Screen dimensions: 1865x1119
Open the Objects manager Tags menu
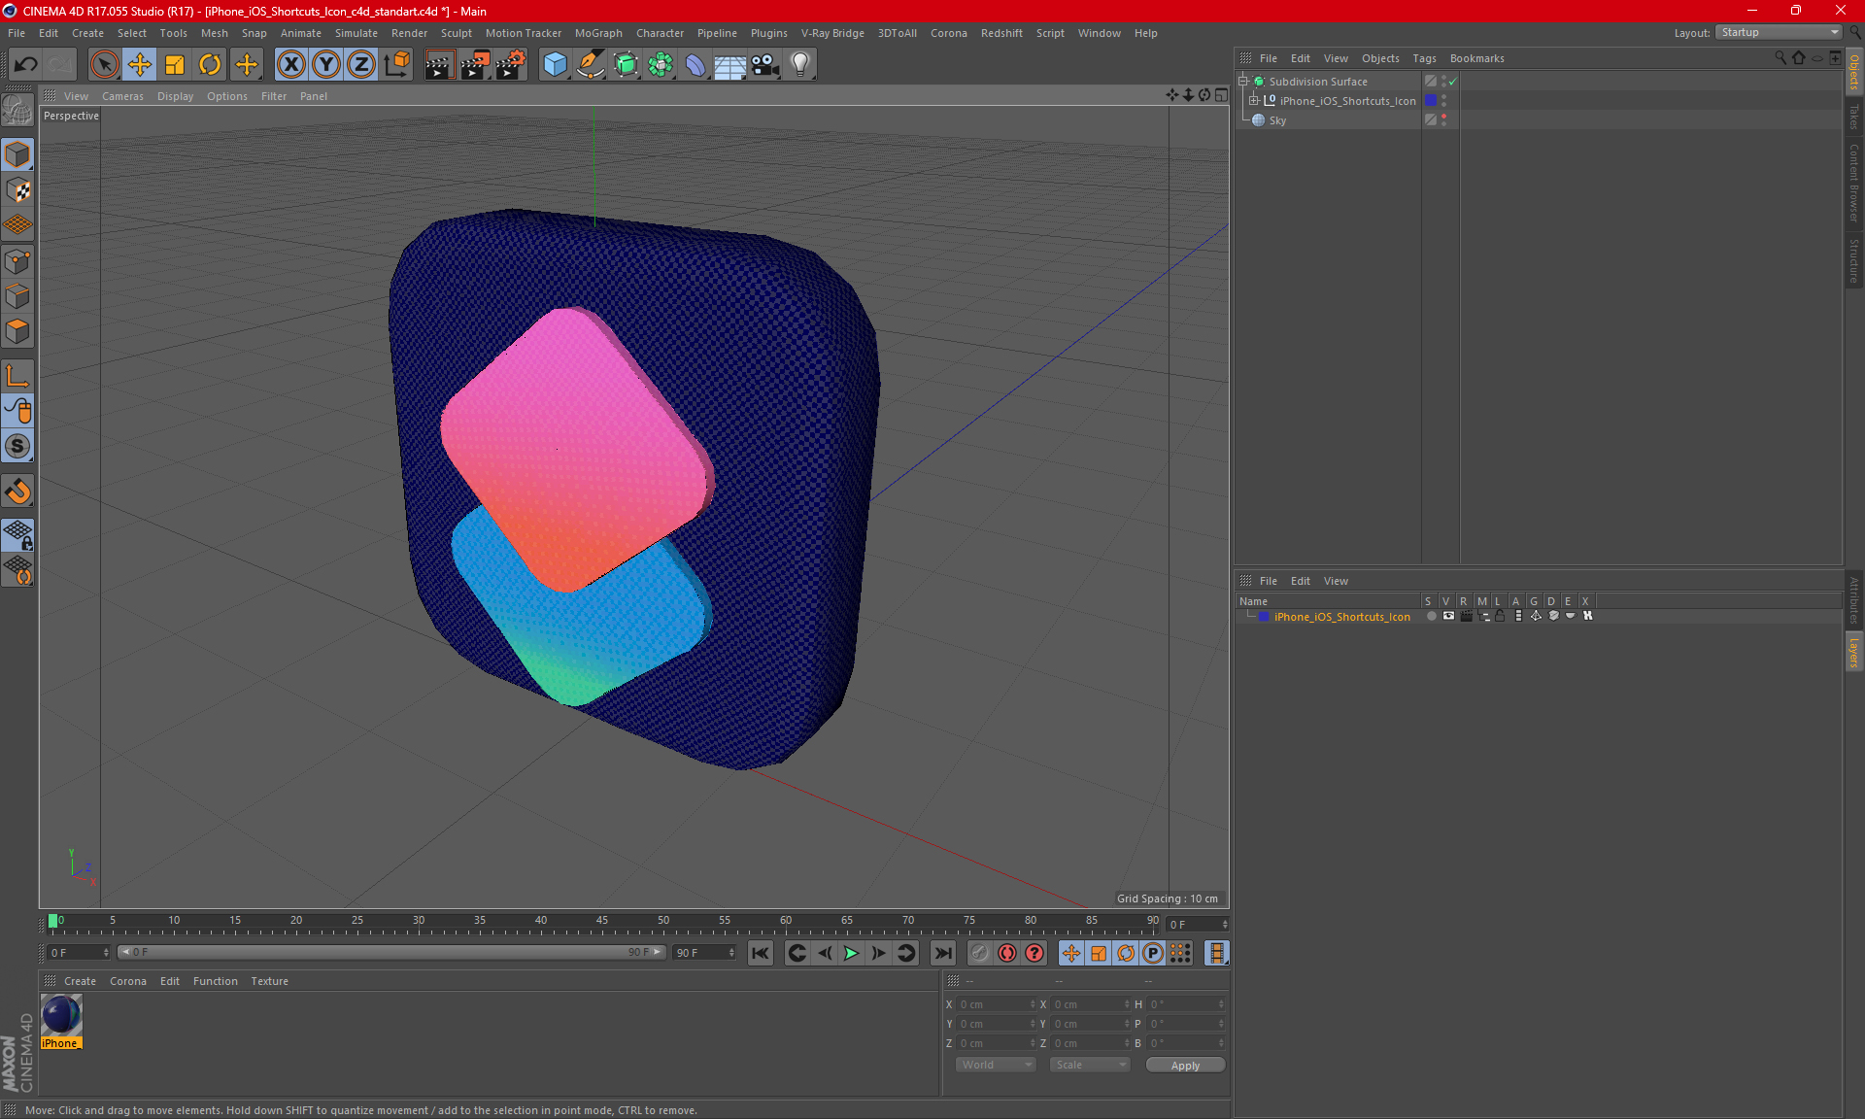coord(1424,58)
